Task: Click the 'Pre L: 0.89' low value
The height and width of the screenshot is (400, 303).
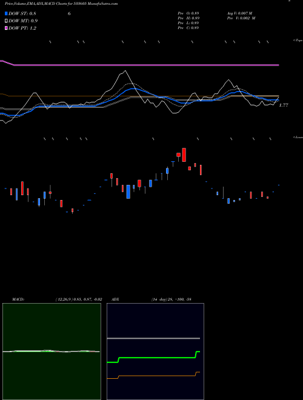Action: 188,23
